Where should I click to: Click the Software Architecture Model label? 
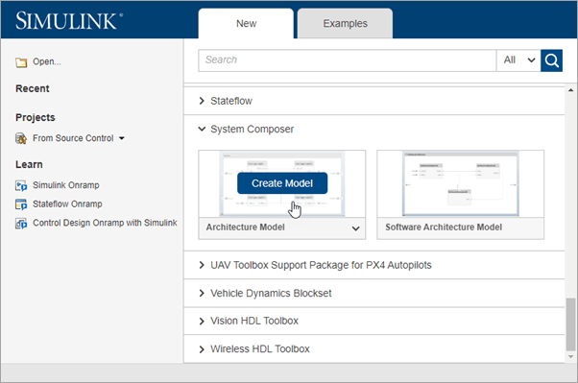pos(444,227)
